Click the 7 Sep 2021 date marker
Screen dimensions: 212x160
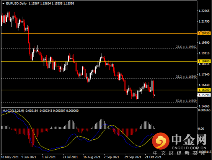pos(111,157)
